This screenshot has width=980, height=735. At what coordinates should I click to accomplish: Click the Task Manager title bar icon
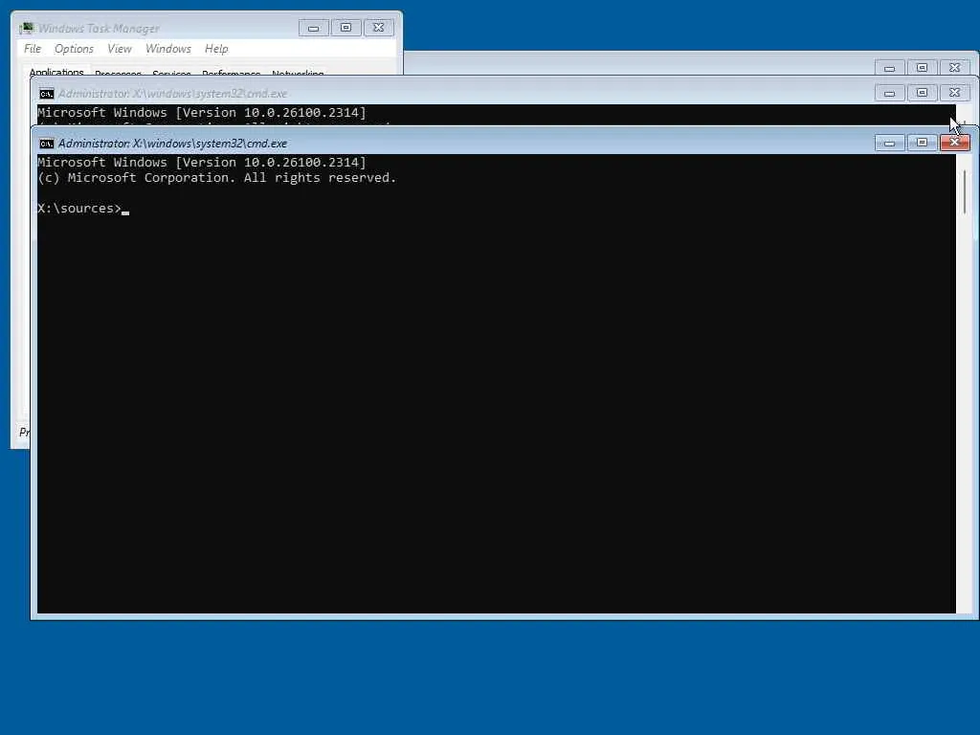pos(26,28)
